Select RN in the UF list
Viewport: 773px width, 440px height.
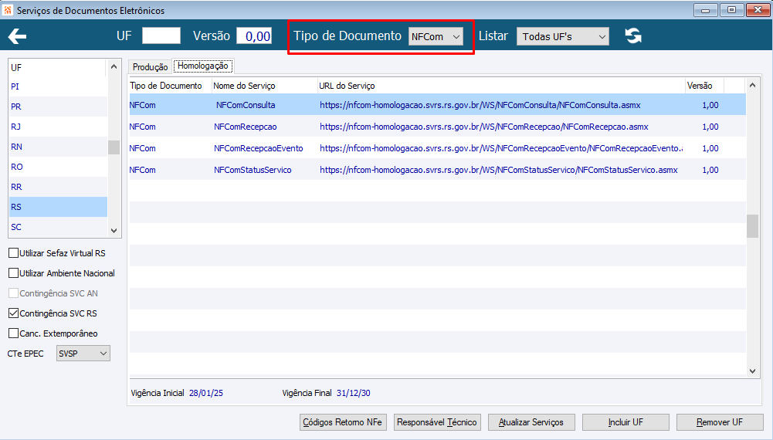58,147
